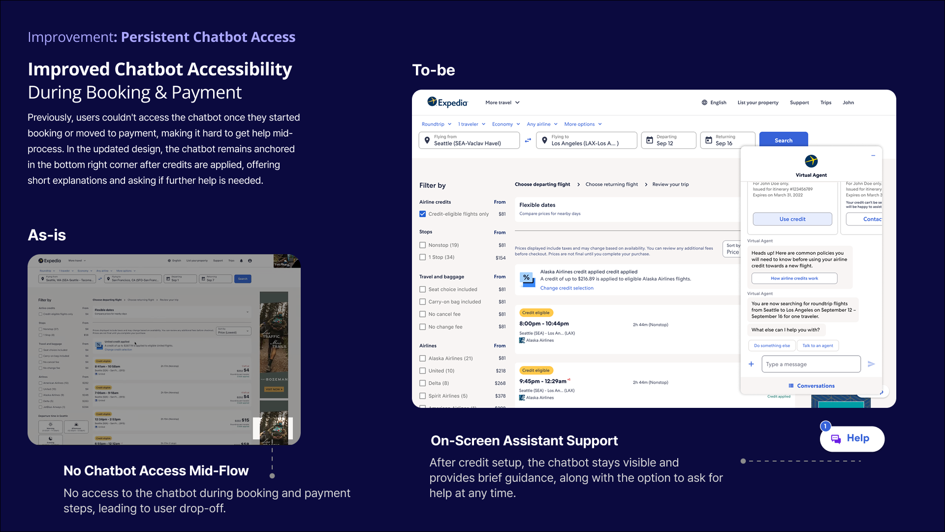
Task: Click the Change credit selection link
Action: tap(567, 288)
